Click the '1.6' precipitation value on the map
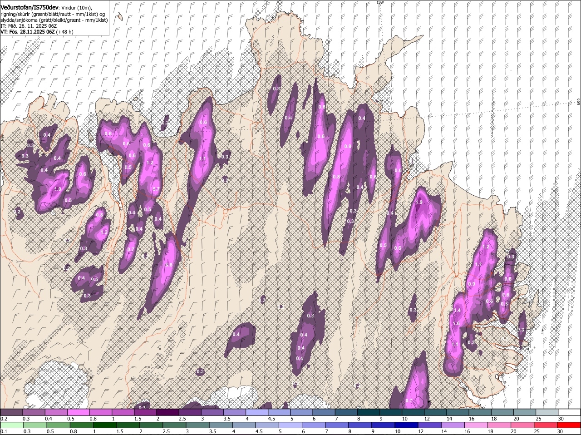 pyautogui.click(x=456, y=324)
